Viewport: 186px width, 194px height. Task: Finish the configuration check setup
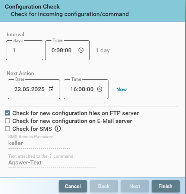tap(165, 186)
